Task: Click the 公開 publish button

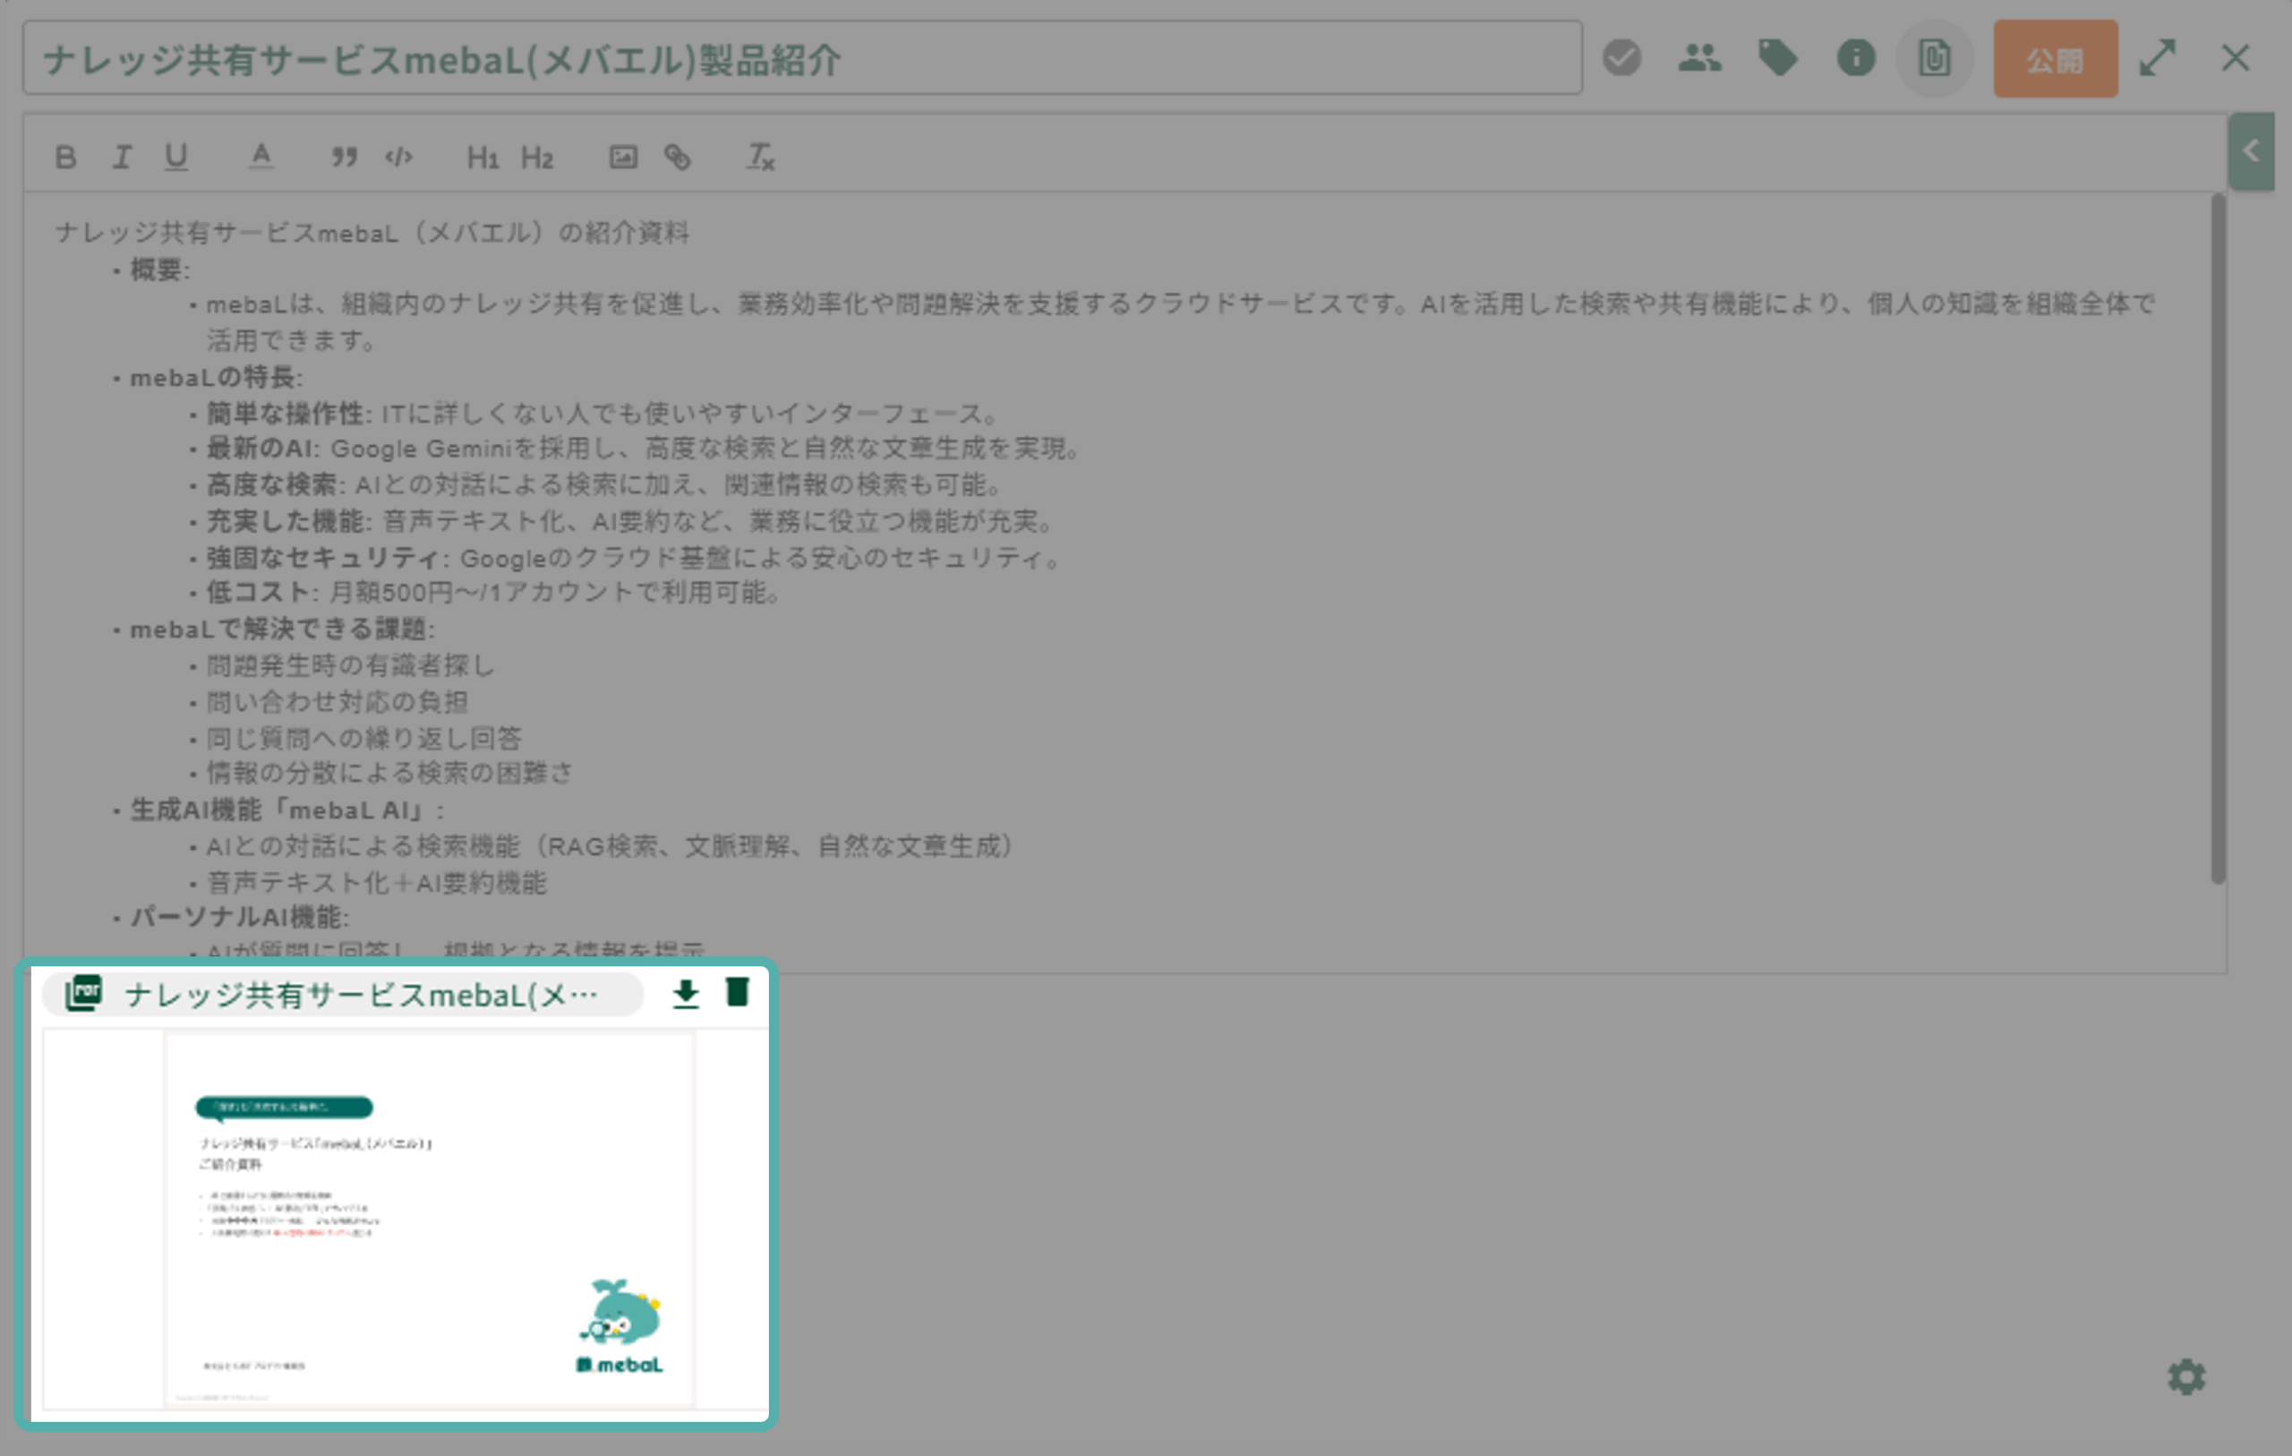Action: [x=2056, y=59]
